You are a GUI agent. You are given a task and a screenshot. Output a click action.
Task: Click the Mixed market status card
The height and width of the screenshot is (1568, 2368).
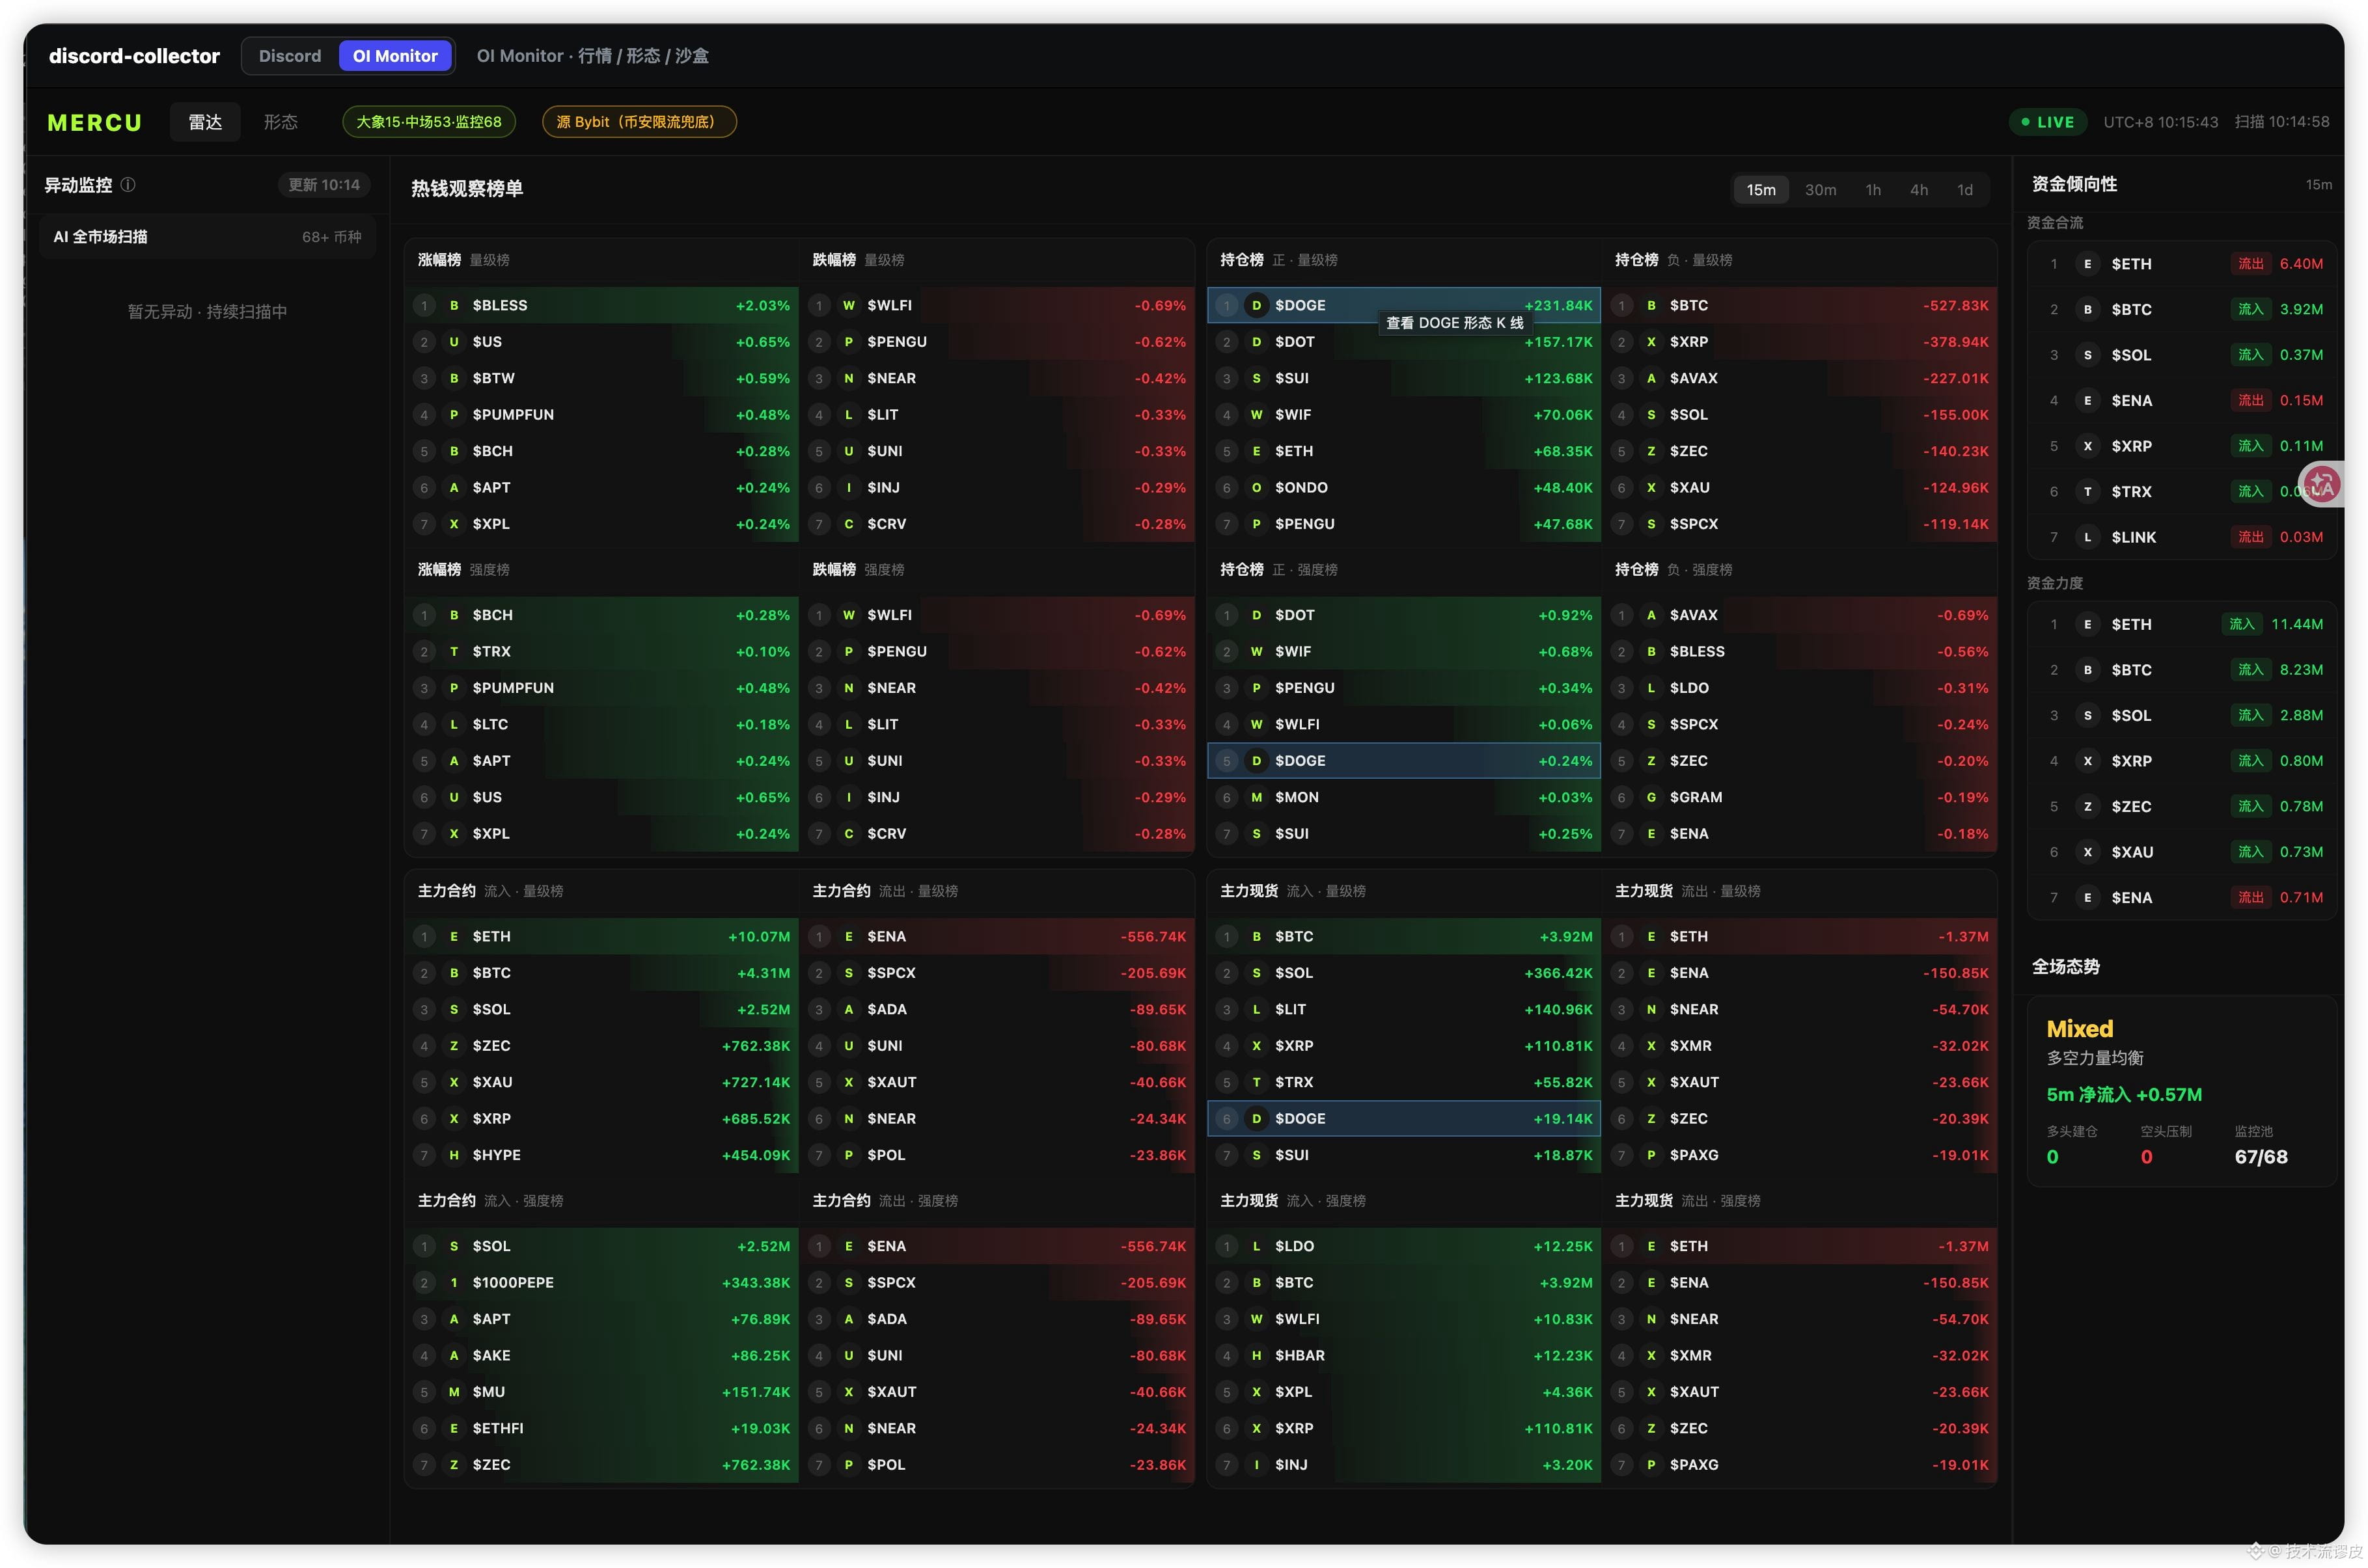tap(2181, 1091)
